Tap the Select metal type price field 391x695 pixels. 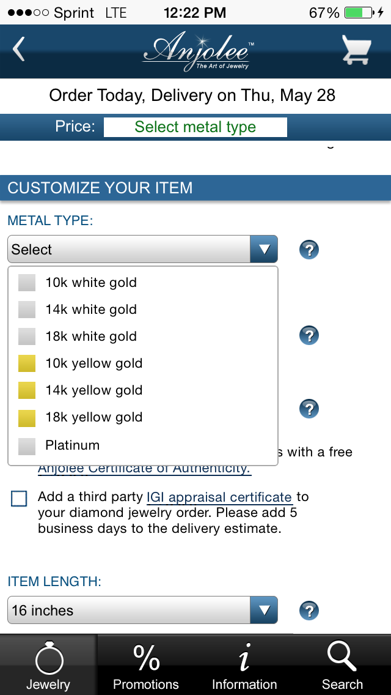coord(195,127)
